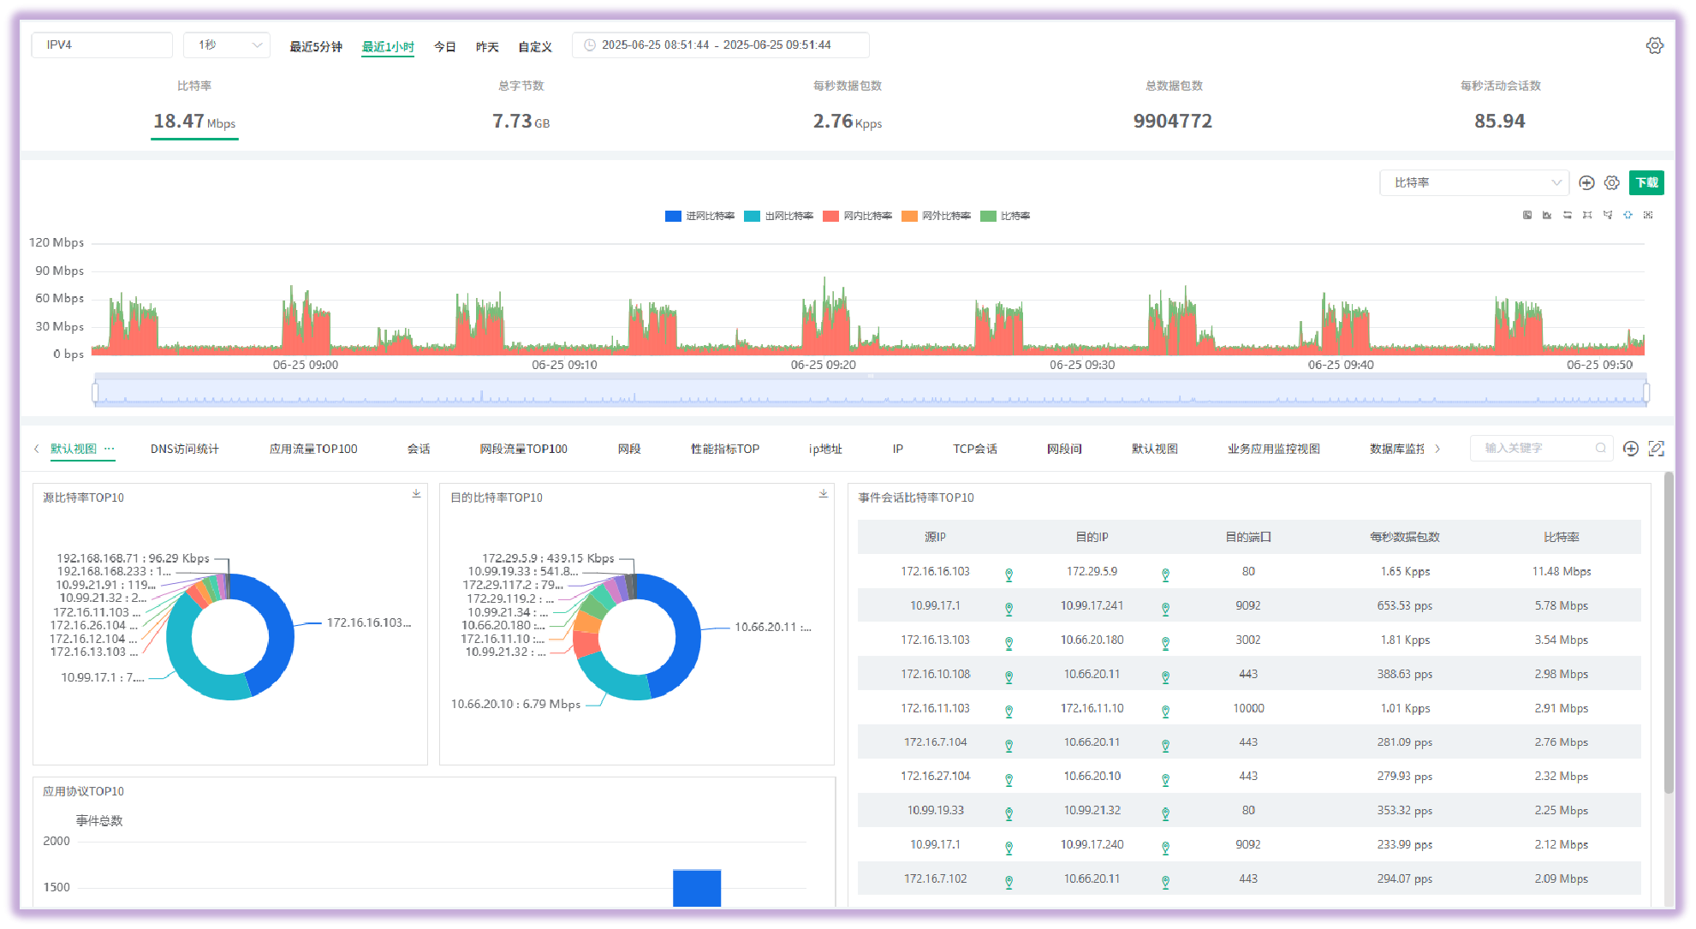The height and width of the screenshot is (929, 1696).
Task: Click the swap-arrows chart toolbox icon
Action: point(1568,215)
